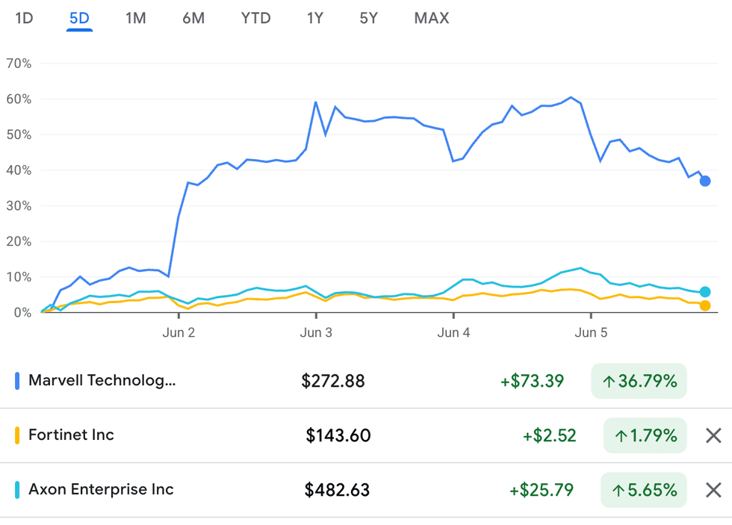Switch to the 1D time range tab
Screen dimensions: 732x525
pyautogui.click(x=24, y=18)
